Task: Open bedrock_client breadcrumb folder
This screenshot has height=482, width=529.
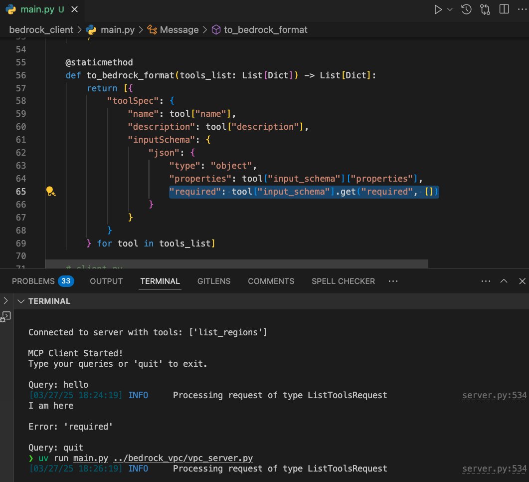Action: tap(41, 30)
